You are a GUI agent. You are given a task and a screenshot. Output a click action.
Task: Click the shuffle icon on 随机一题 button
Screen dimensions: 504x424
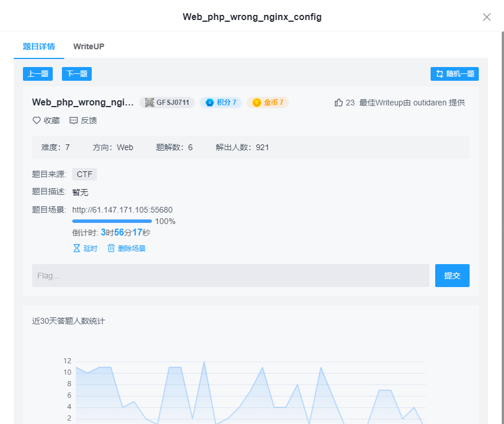438,74
